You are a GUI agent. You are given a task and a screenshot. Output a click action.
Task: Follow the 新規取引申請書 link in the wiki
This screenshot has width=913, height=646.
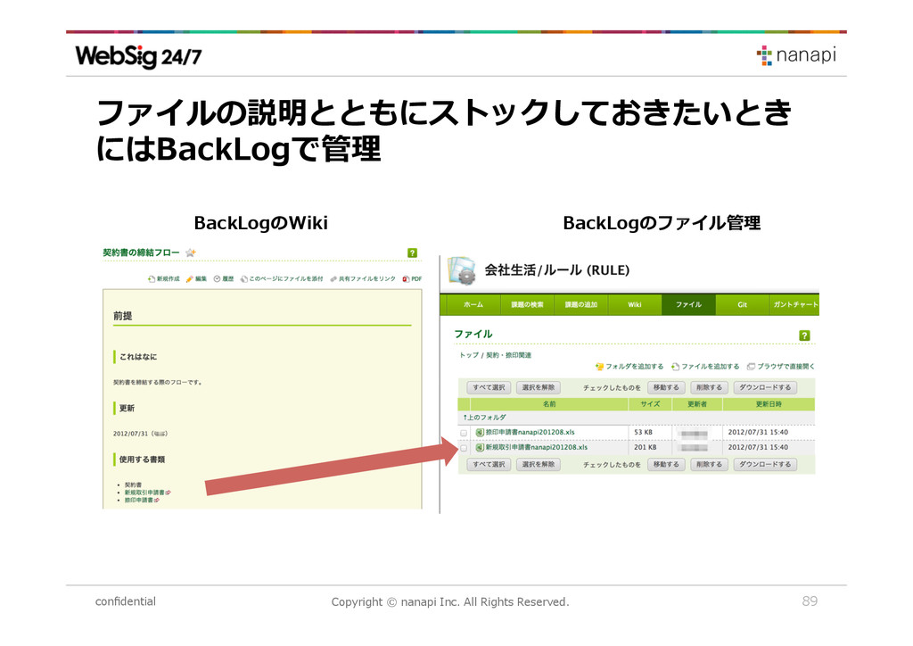[144, 493]
